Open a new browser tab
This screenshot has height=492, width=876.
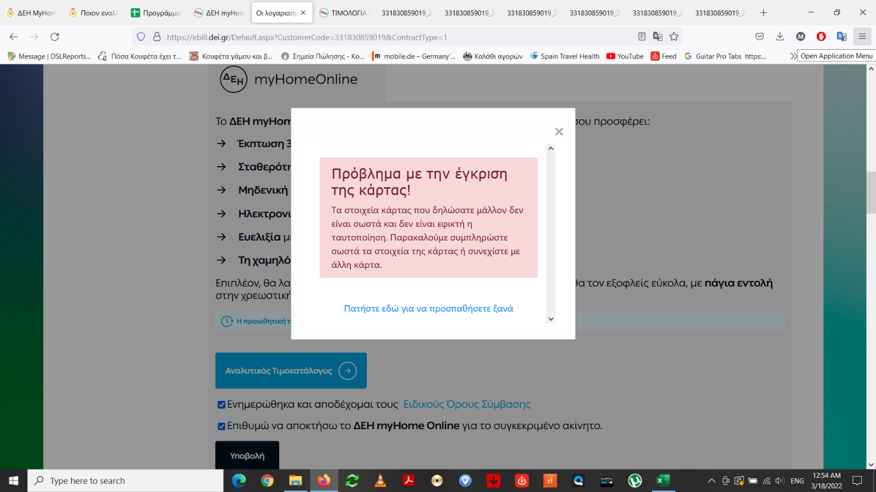(763, 13)
